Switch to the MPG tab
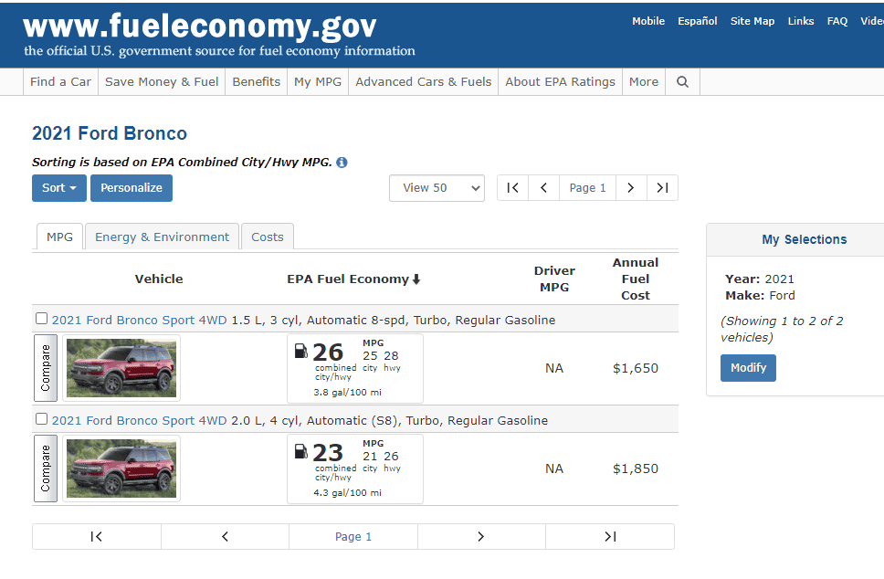This screenshot has width=884, height=579. pyautogui.click(x=59, y=237)
